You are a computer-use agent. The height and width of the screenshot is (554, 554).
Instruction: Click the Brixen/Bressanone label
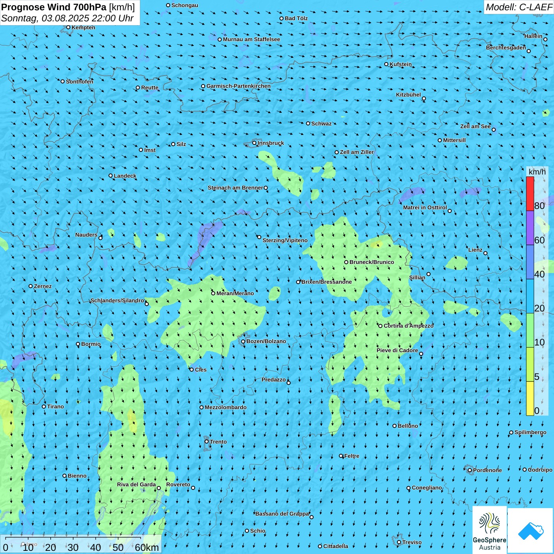pos(326,282)
